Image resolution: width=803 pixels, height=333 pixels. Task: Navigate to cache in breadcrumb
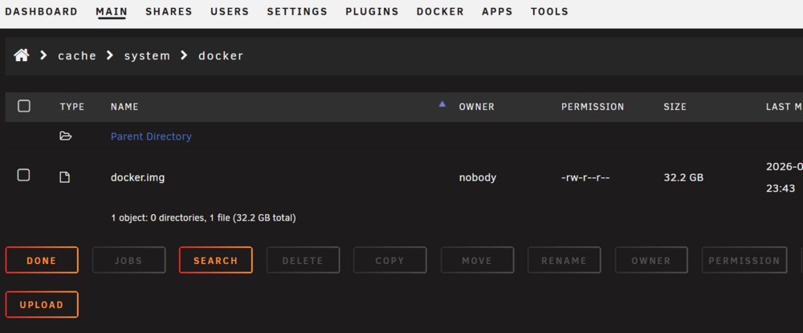[77, 55]
